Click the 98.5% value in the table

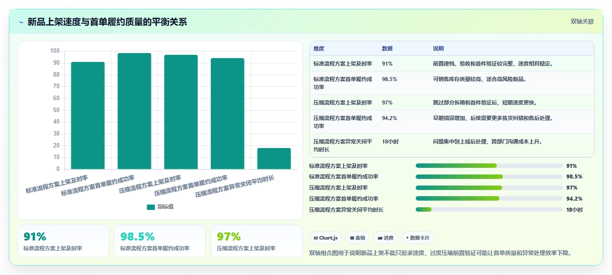coord(389,79)
